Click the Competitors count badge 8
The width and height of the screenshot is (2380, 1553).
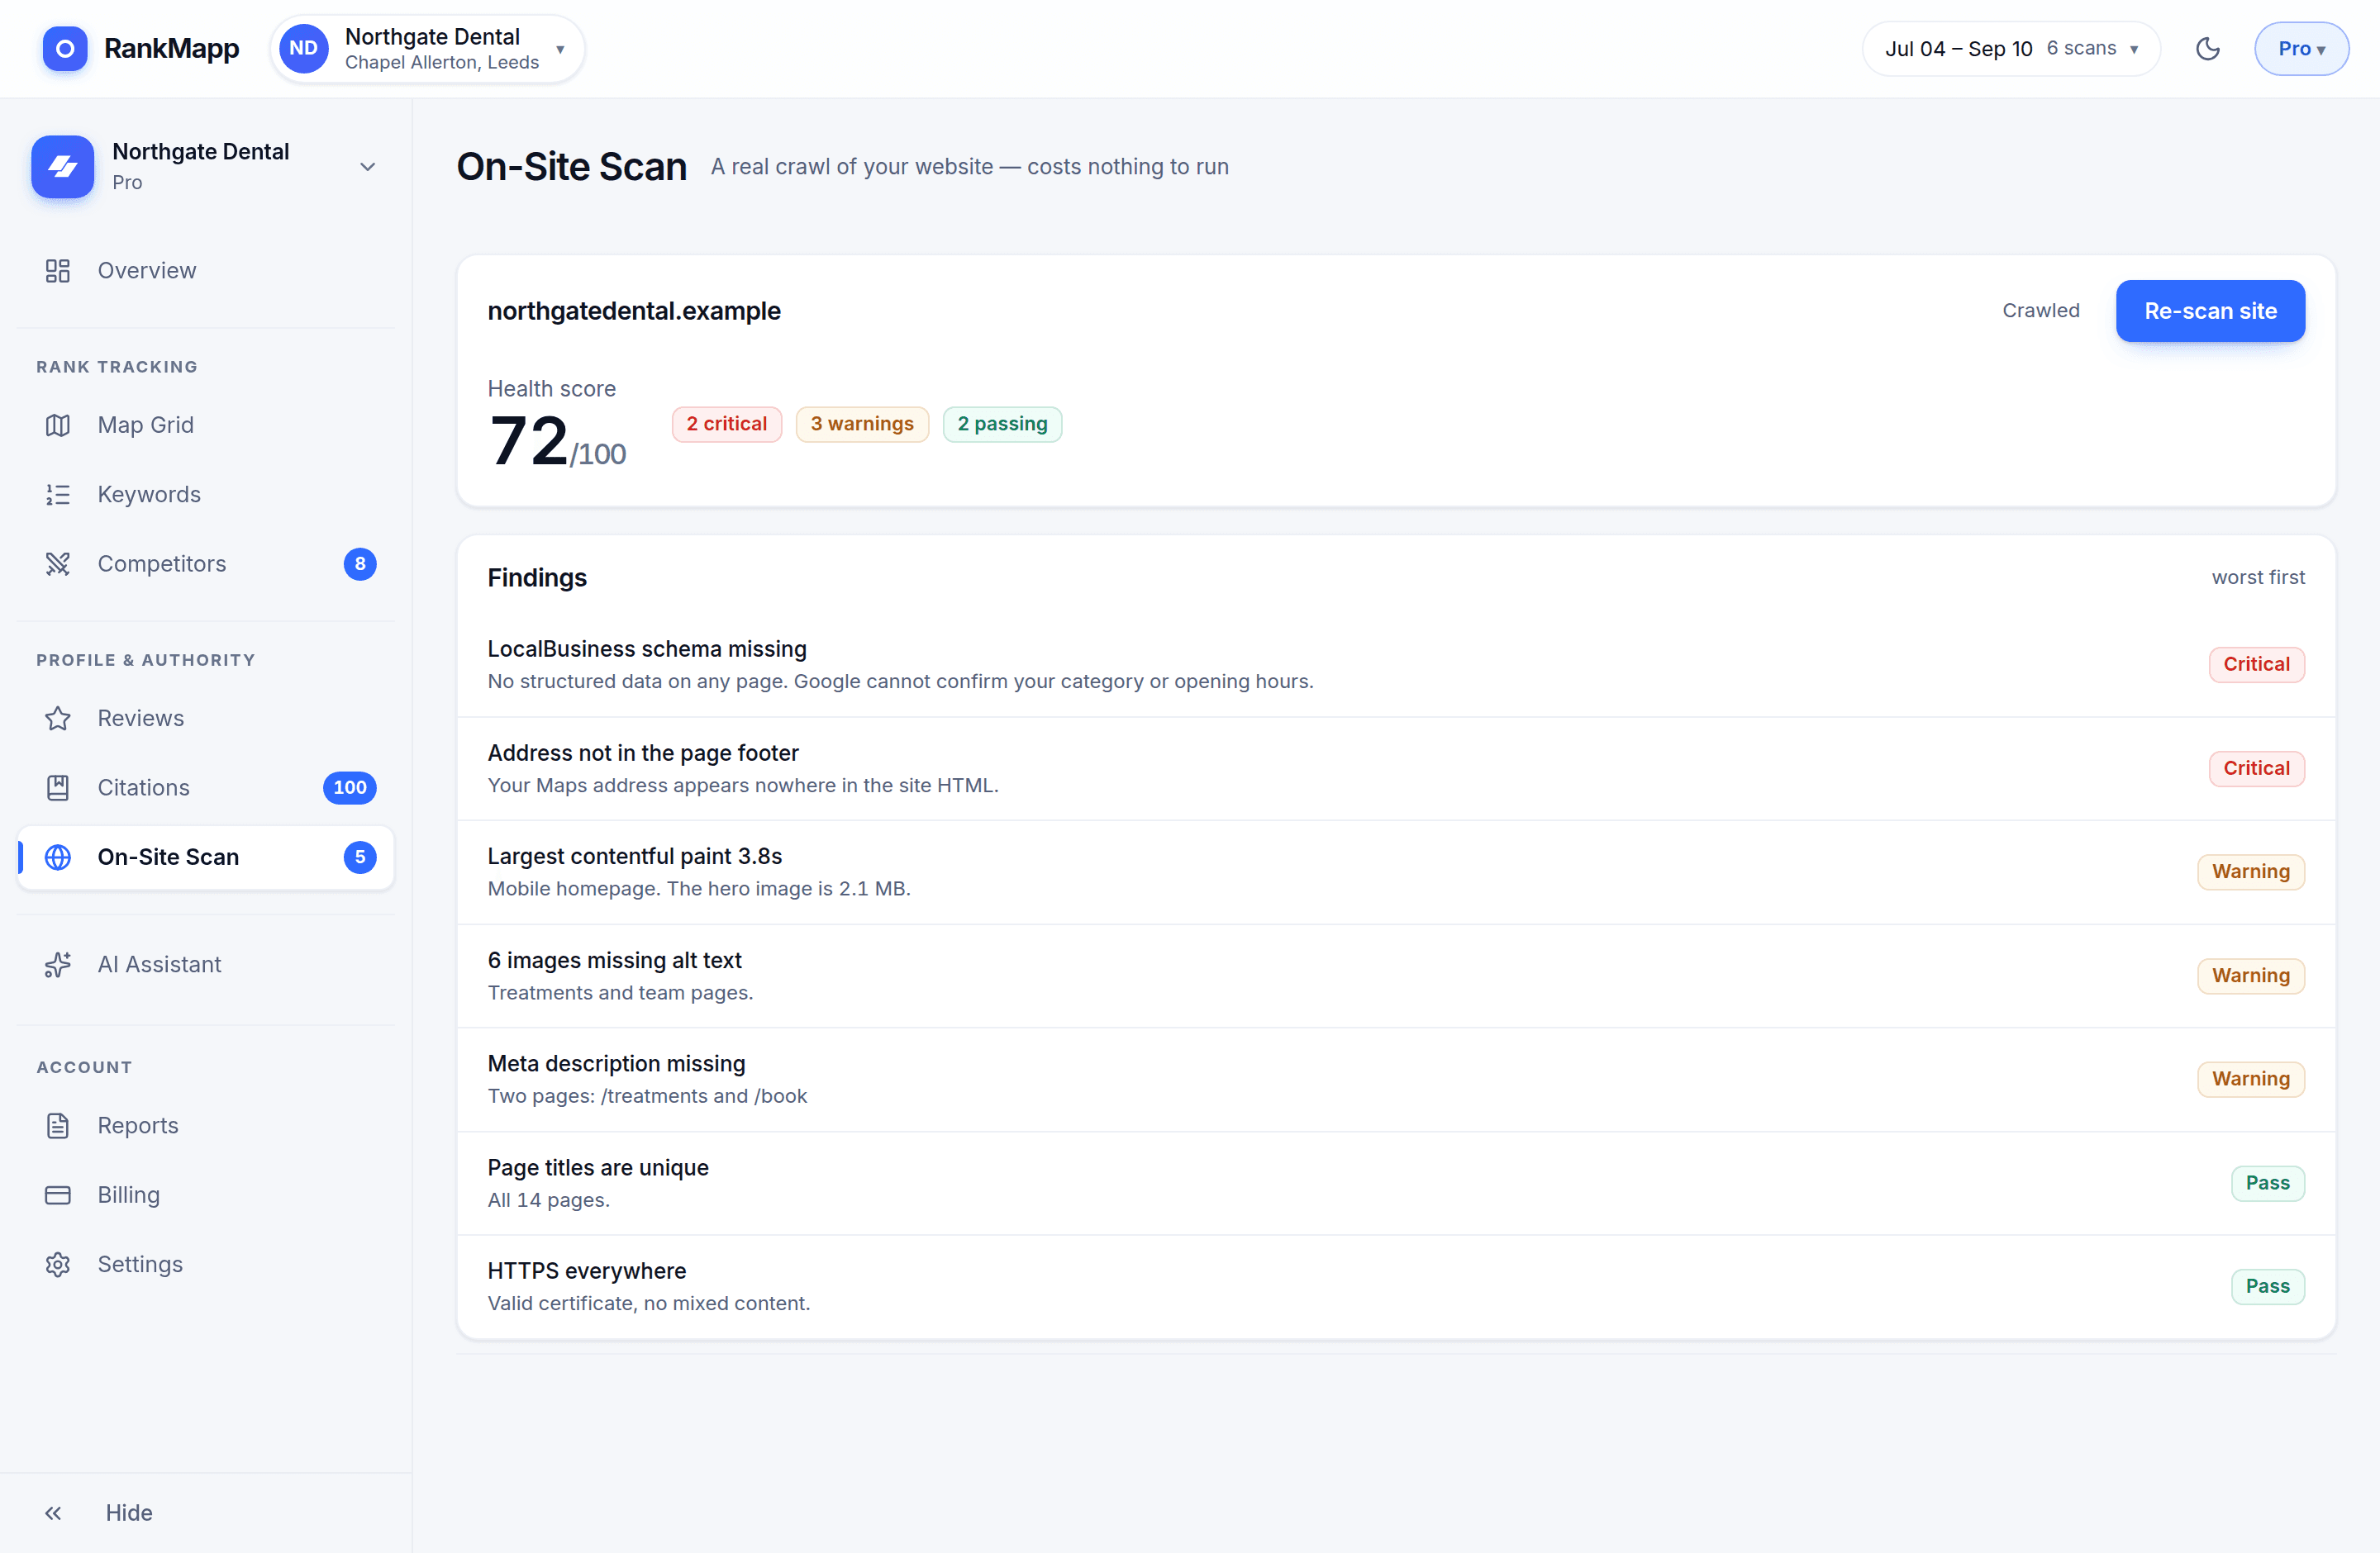(360, 563)
